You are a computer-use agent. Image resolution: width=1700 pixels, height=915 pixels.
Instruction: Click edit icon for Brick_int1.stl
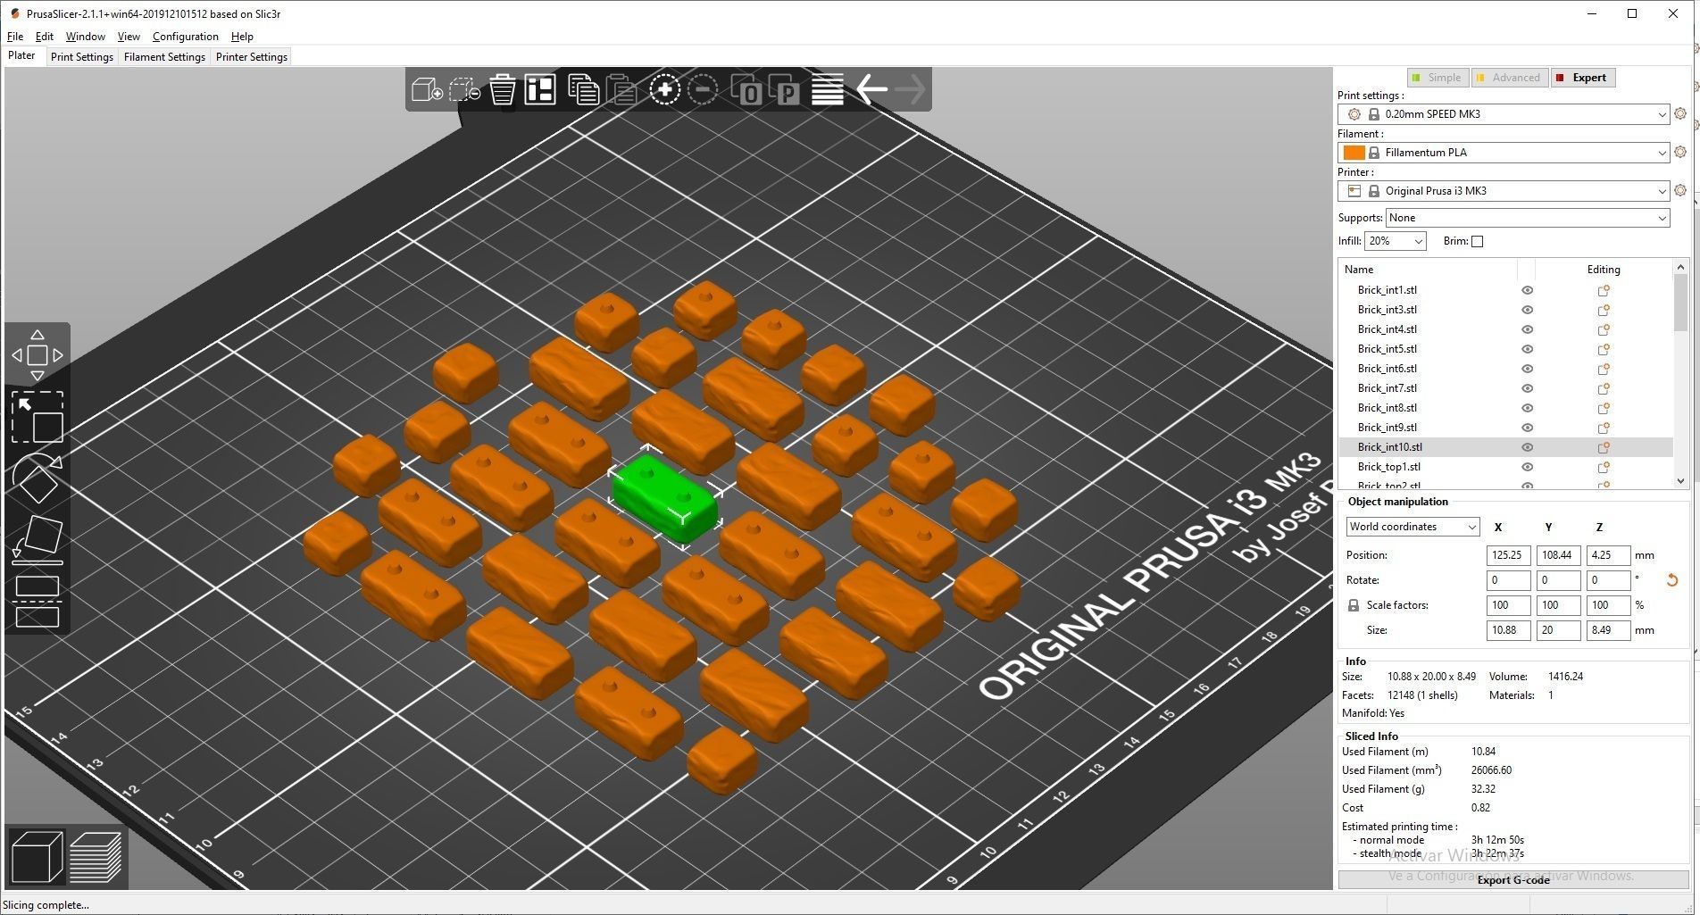1604,290
